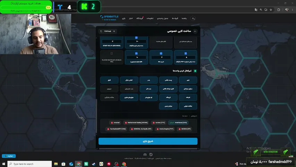Screen dimensions: 296x167
Task: Click the lobby horizontal scrollbar
Action: (x=148, y=149)
